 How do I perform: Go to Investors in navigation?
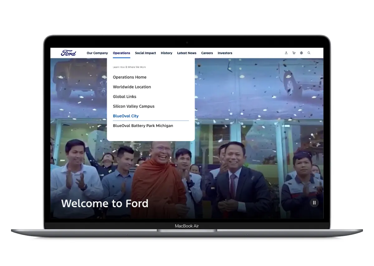tap(225, 53)
